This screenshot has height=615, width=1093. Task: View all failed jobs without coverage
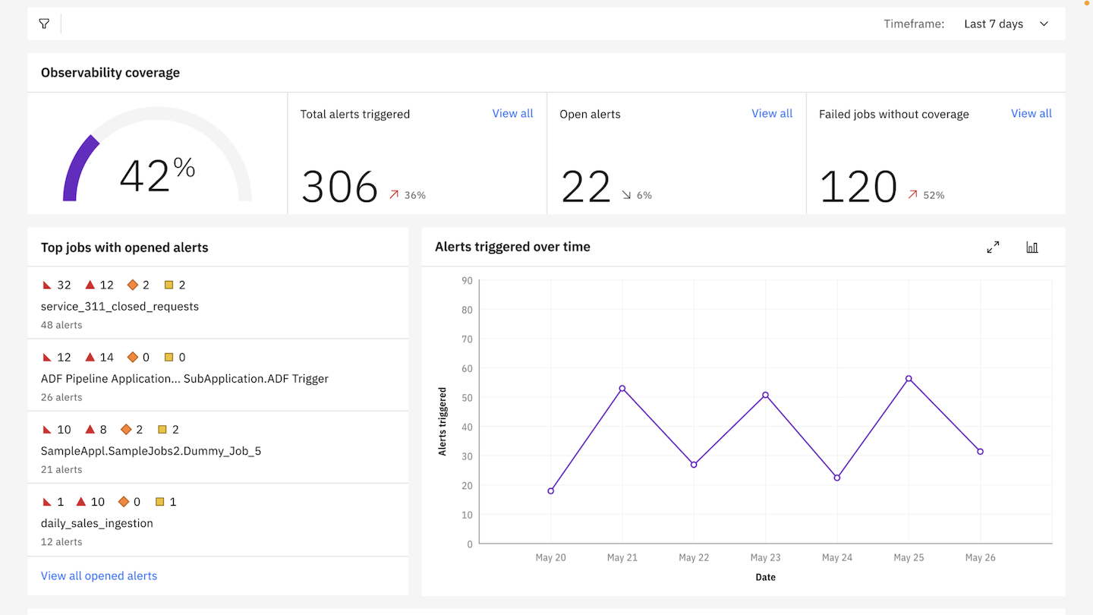click(1031, 113)
